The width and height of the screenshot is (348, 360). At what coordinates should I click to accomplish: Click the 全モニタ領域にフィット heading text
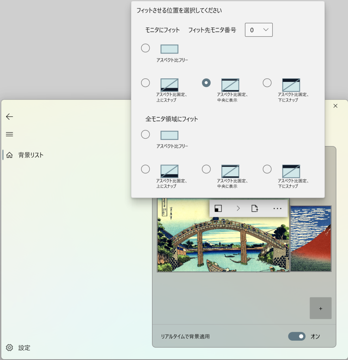[172, 119]
